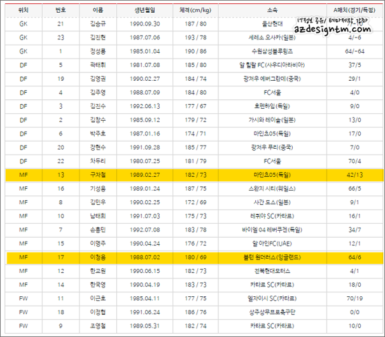This screenshot has height=337, width=385.
Task: Select player name 한국영
Action: [98, 285]
